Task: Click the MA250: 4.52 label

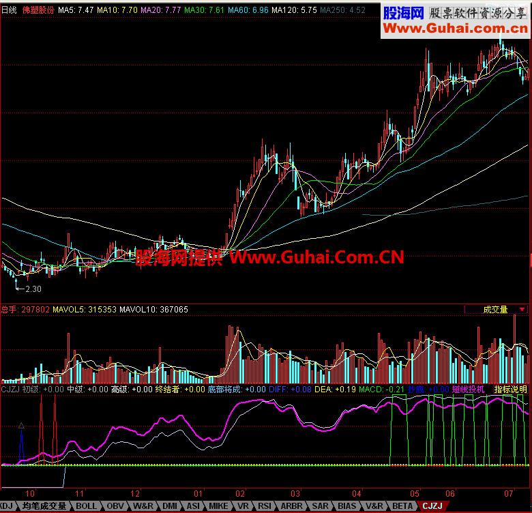Action: click(342, 10)
